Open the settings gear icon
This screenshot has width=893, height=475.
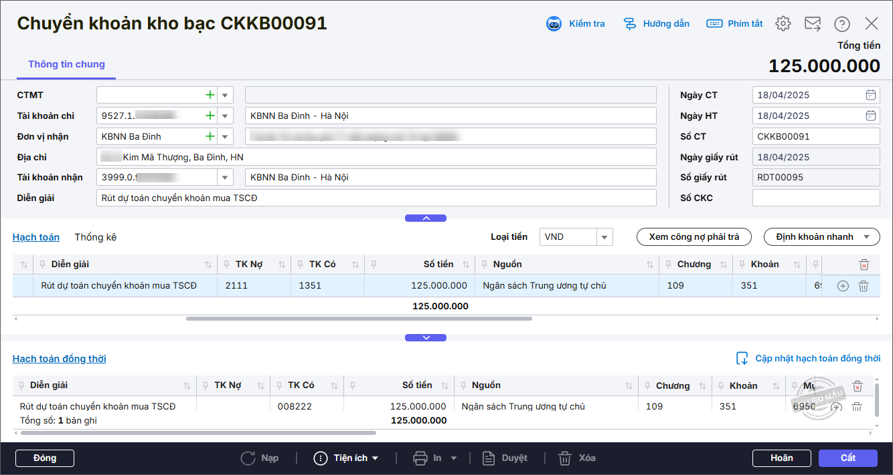click(783, 24)
